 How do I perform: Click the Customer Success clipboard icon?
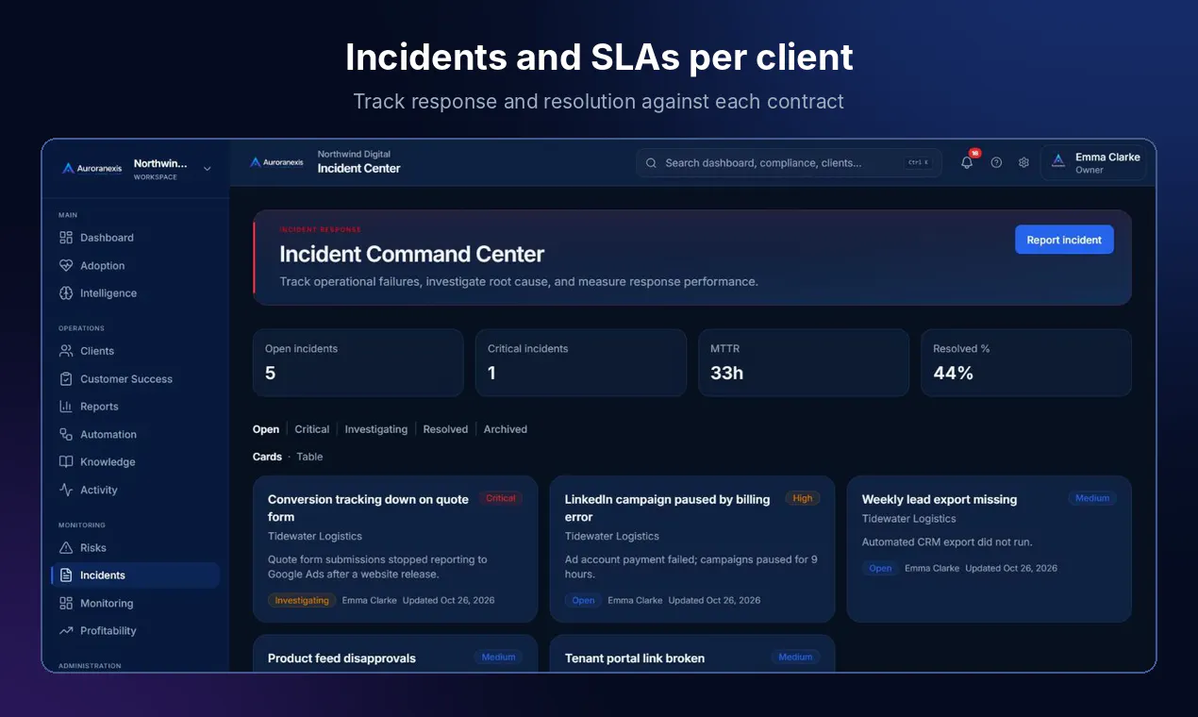coord(66,379)
